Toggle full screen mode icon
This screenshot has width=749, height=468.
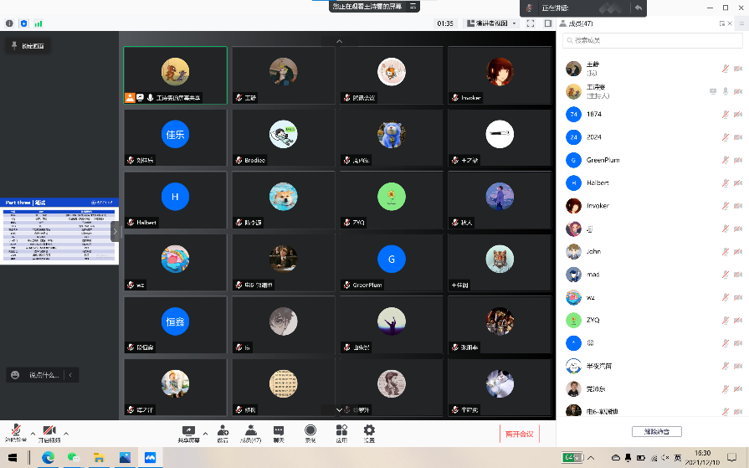tap(531, 23)
